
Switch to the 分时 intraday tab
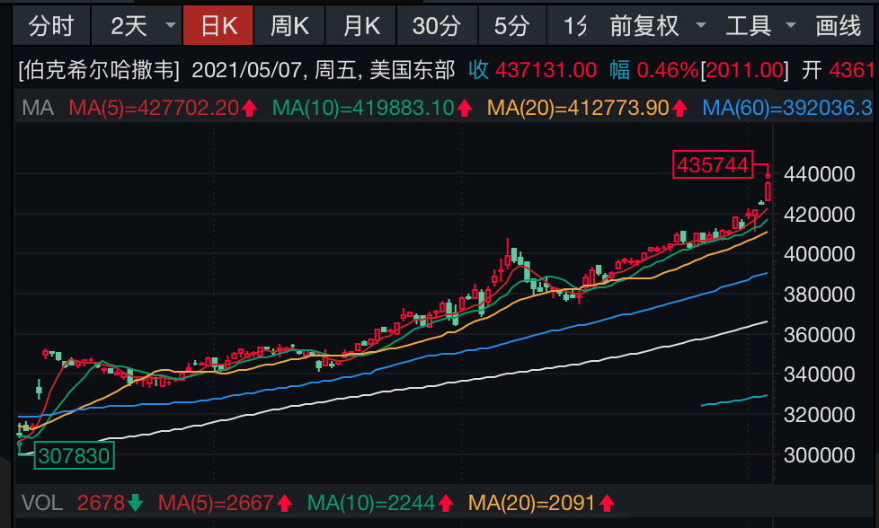coord(51,26)
